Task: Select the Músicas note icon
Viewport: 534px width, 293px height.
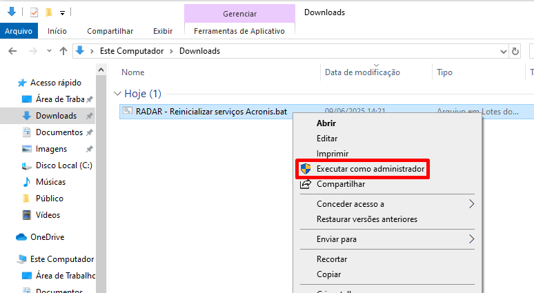Action: point(27,182)
